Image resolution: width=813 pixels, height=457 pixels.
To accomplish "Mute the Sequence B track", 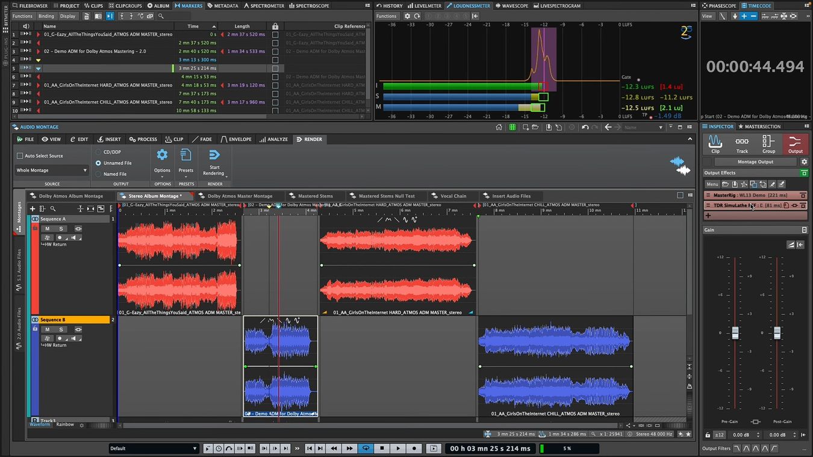I will 46,329.
